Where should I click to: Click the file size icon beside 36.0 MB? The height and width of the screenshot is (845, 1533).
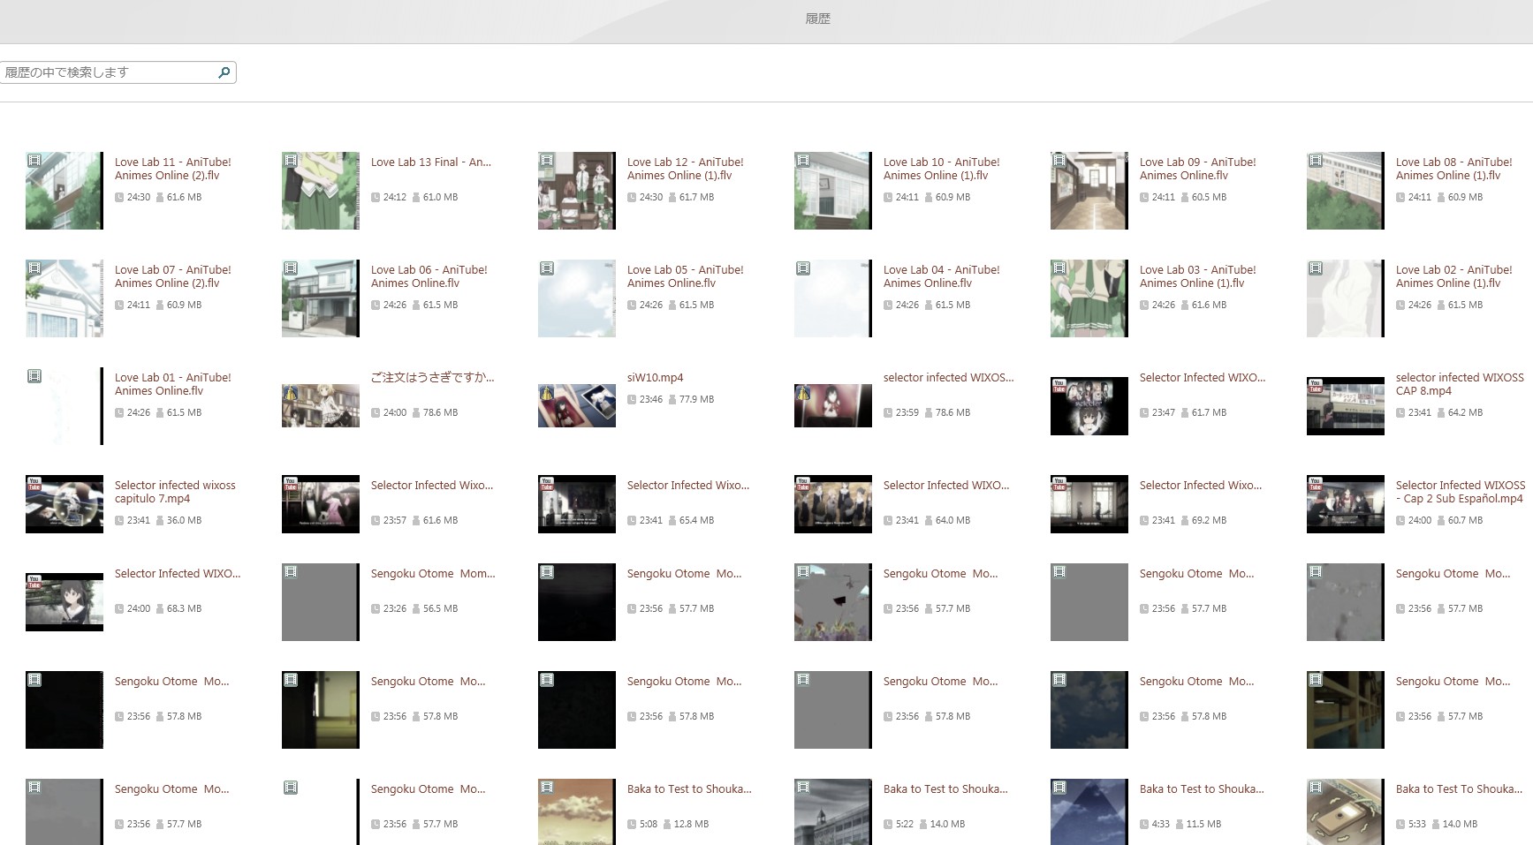(x=160, y=521)
